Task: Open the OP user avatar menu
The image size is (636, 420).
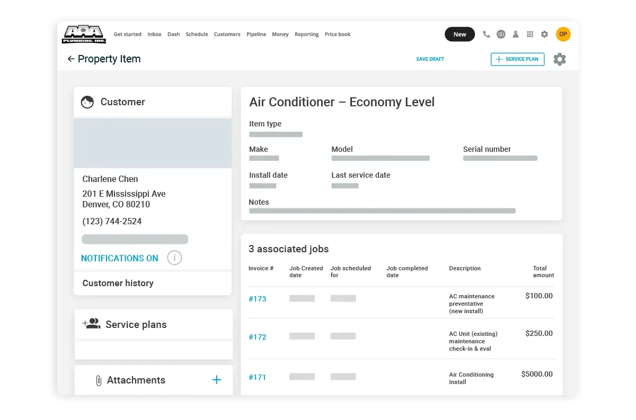Action: [x=563, y=34]
